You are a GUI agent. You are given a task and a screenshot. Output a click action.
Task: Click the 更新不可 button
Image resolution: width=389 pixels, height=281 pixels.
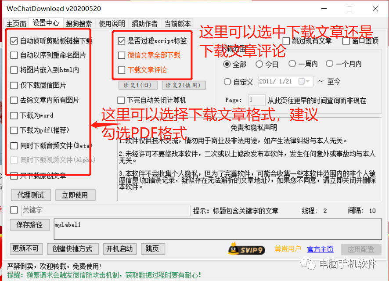[26, 249]
